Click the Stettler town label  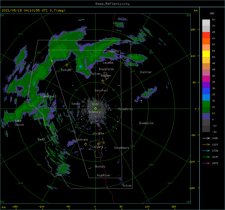[x=146, y=72]
